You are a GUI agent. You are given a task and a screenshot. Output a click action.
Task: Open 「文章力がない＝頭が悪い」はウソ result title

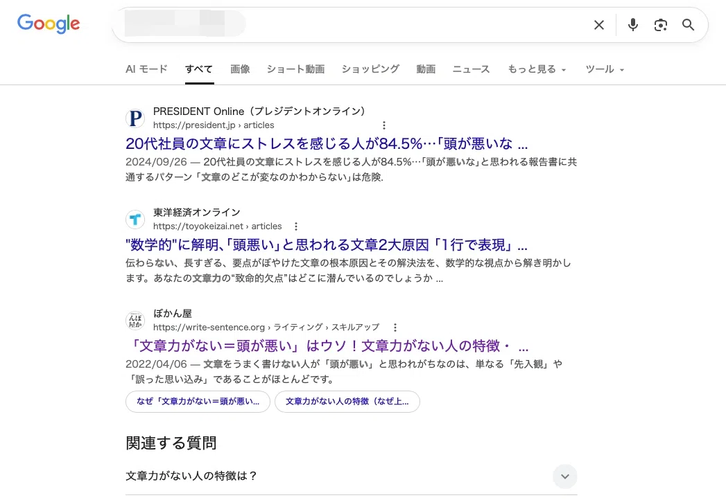tap(327, 346)
